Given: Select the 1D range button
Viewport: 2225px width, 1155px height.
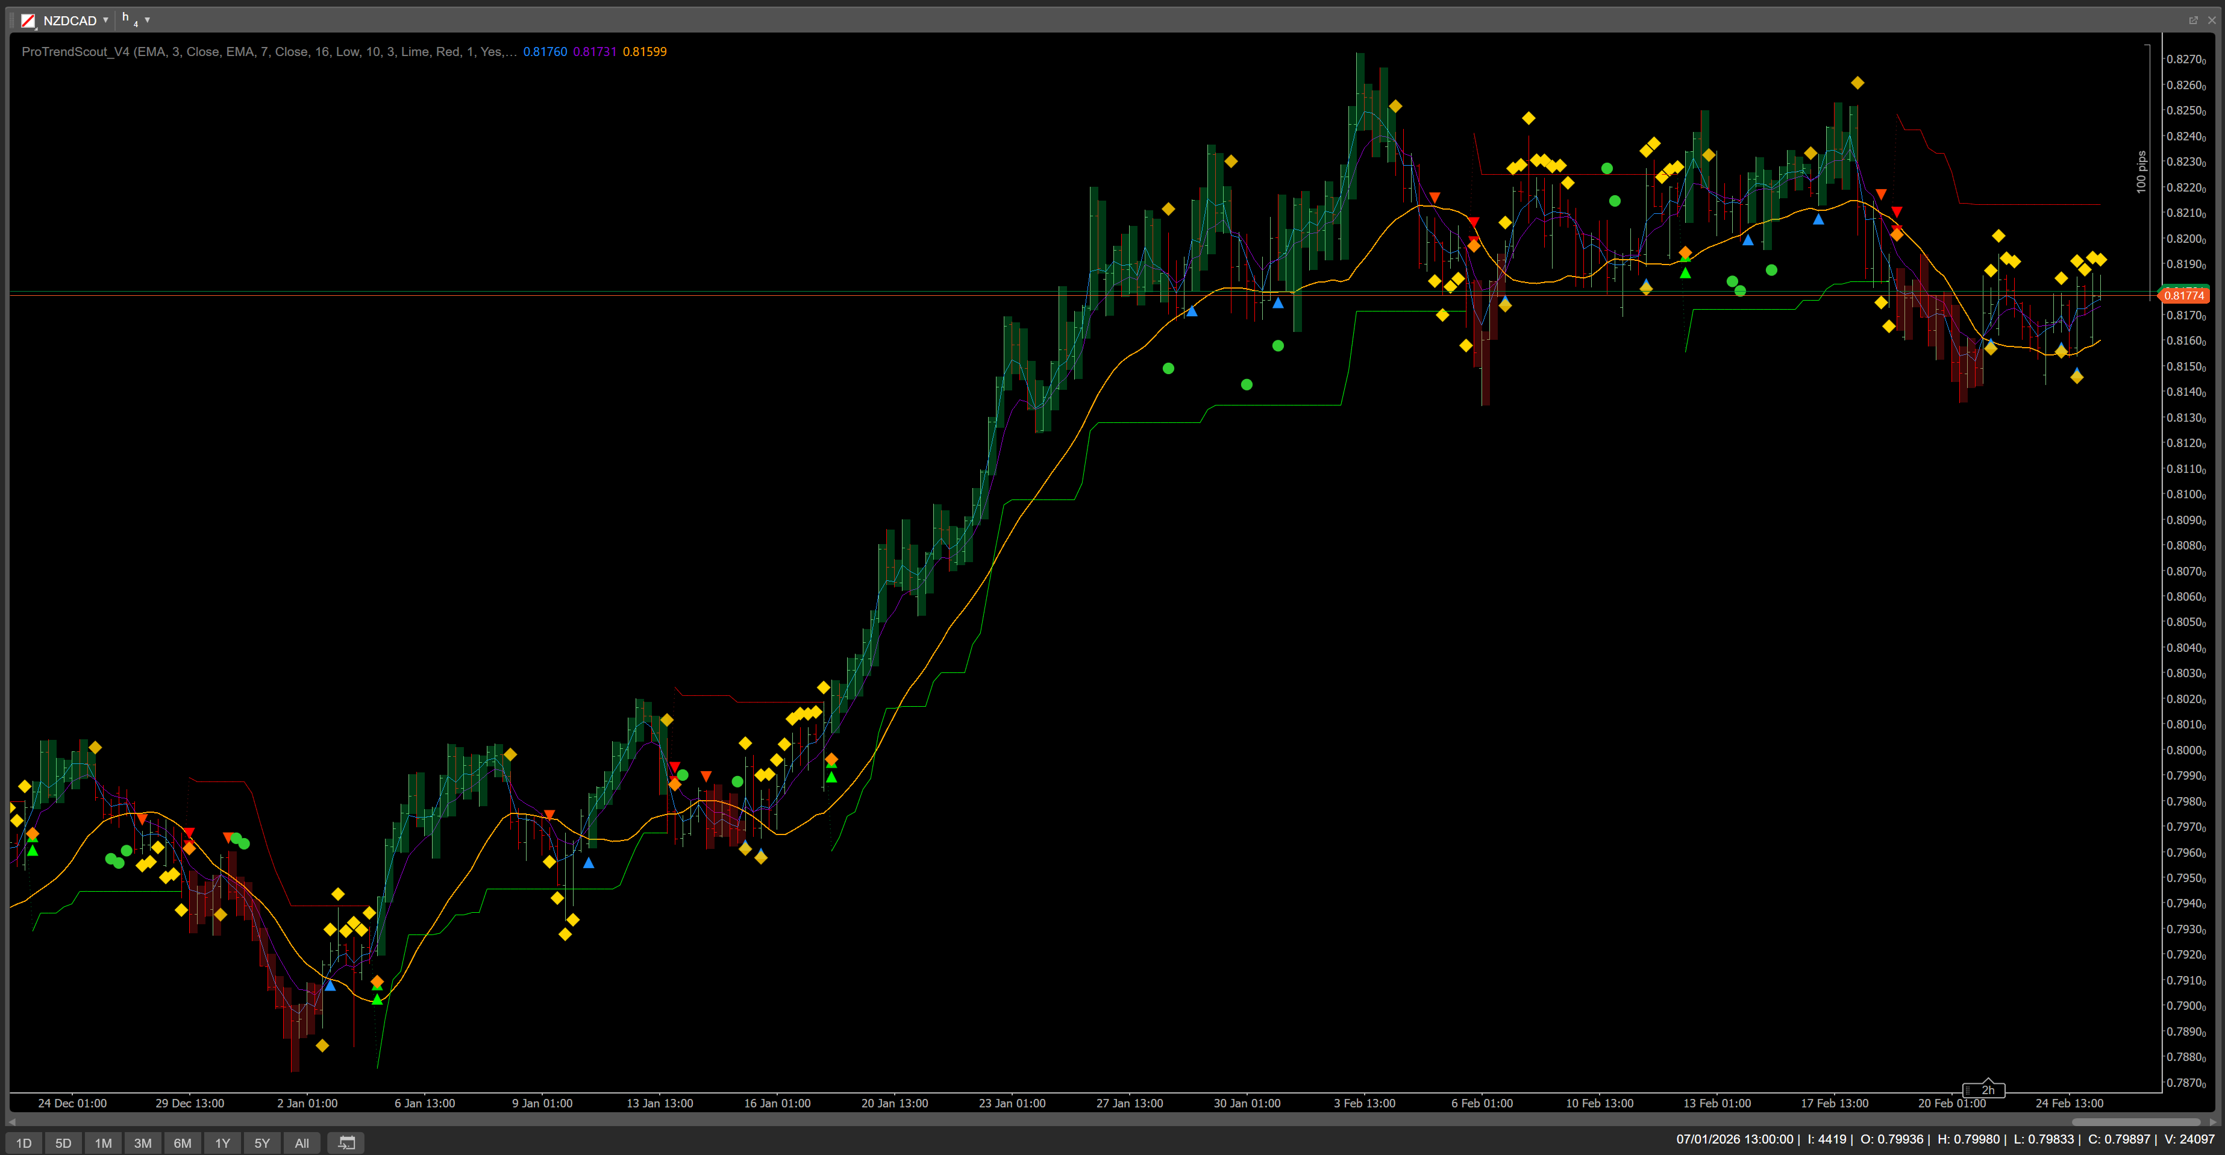Looking at the screenshot, I should [24, 1143].
